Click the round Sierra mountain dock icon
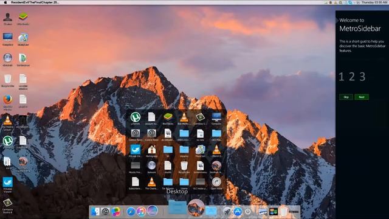 pos(196,207)
